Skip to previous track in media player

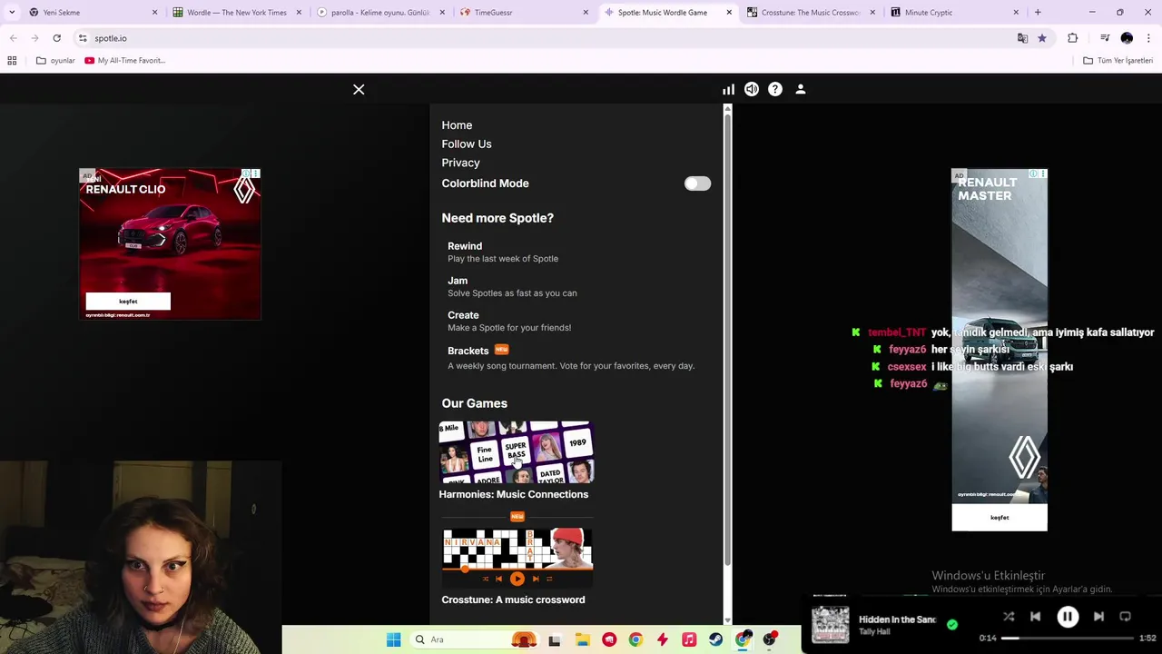coord(1036,616)
